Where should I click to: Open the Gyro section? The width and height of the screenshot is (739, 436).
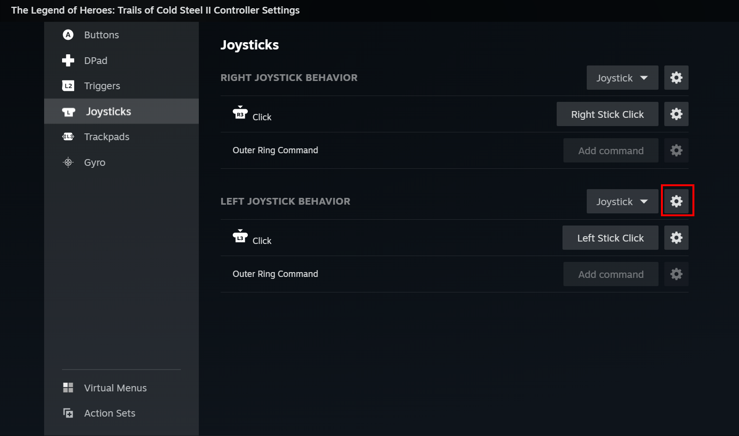pyautogui.click(x=121, y=162)
